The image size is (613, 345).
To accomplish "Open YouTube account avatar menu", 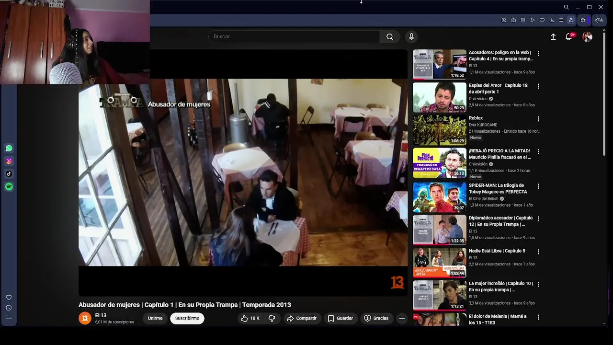I will [x=587, y=37].
